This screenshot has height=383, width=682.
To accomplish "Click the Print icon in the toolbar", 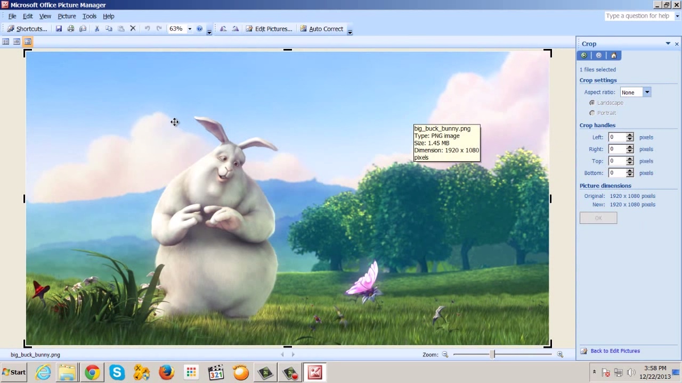I will 71,29.
